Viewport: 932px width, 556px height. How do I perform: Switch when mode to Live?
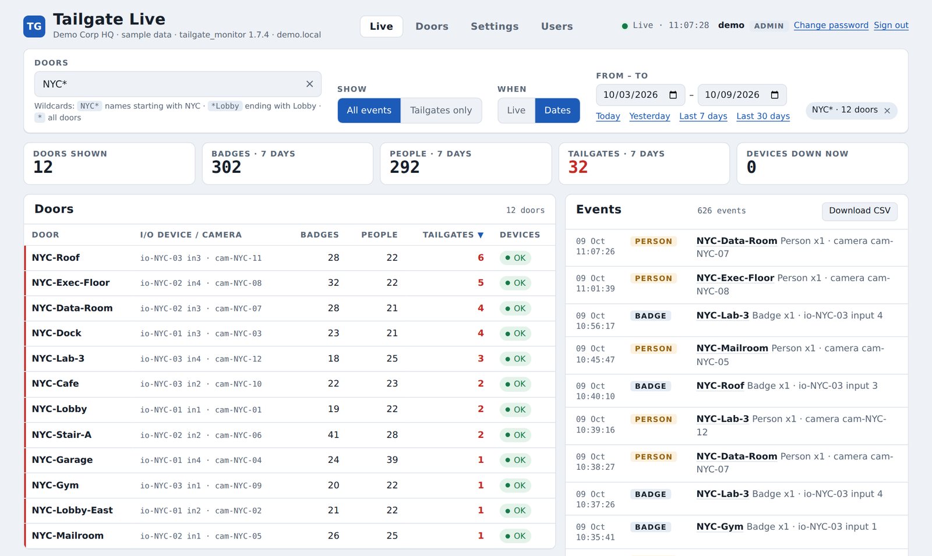coord(516,111)
